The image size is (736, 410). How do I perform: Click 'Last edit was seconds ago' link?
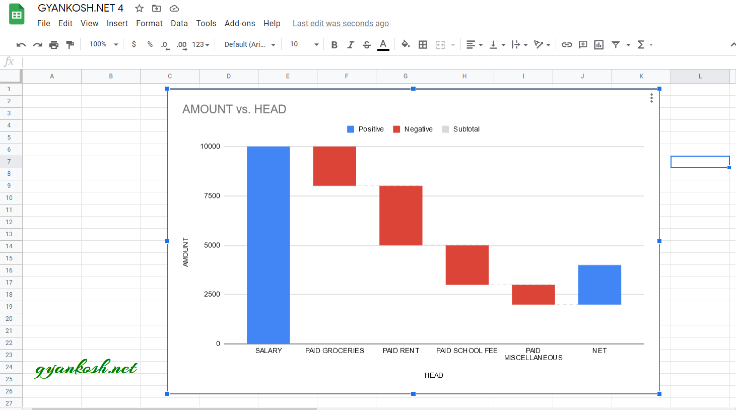coord(341,23)
